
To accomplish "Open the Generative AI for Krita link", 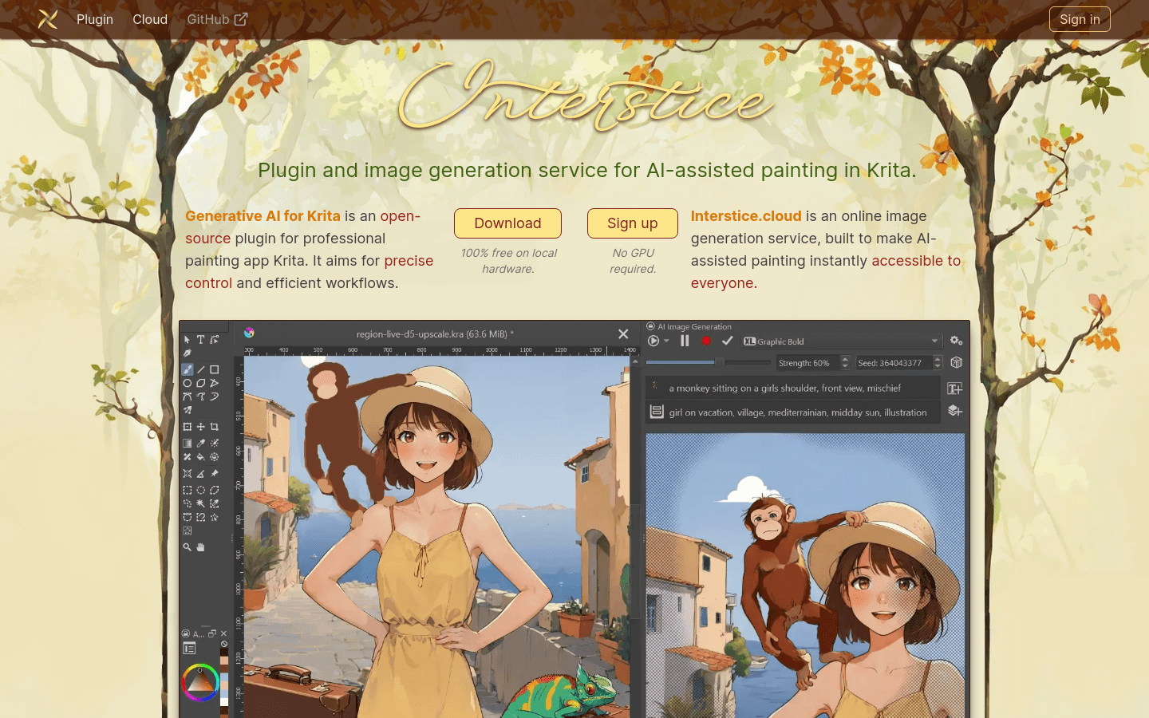I will [x=263, y=216].
